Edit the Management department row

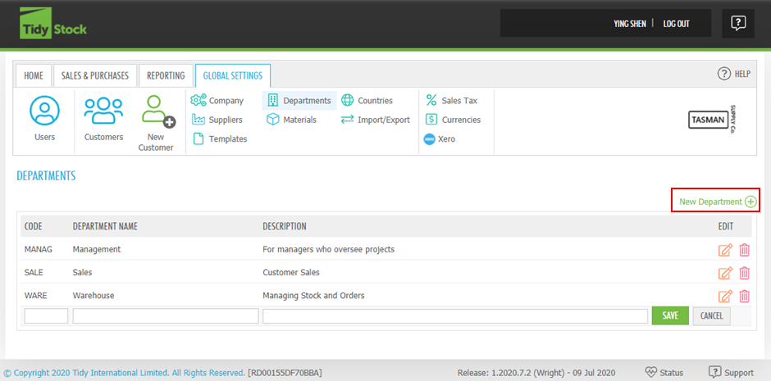click(725, 250)
